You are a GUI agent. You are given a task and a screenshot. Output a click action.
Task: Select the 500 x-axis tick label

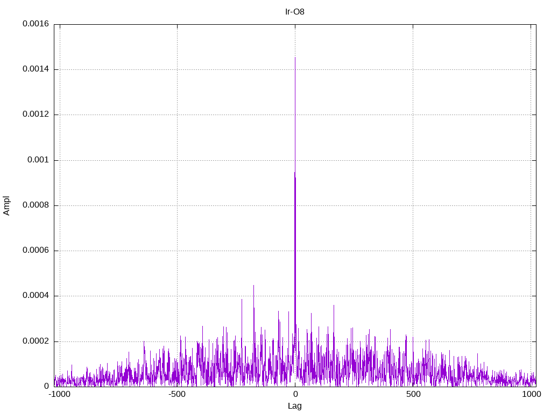tap(413, 394)
